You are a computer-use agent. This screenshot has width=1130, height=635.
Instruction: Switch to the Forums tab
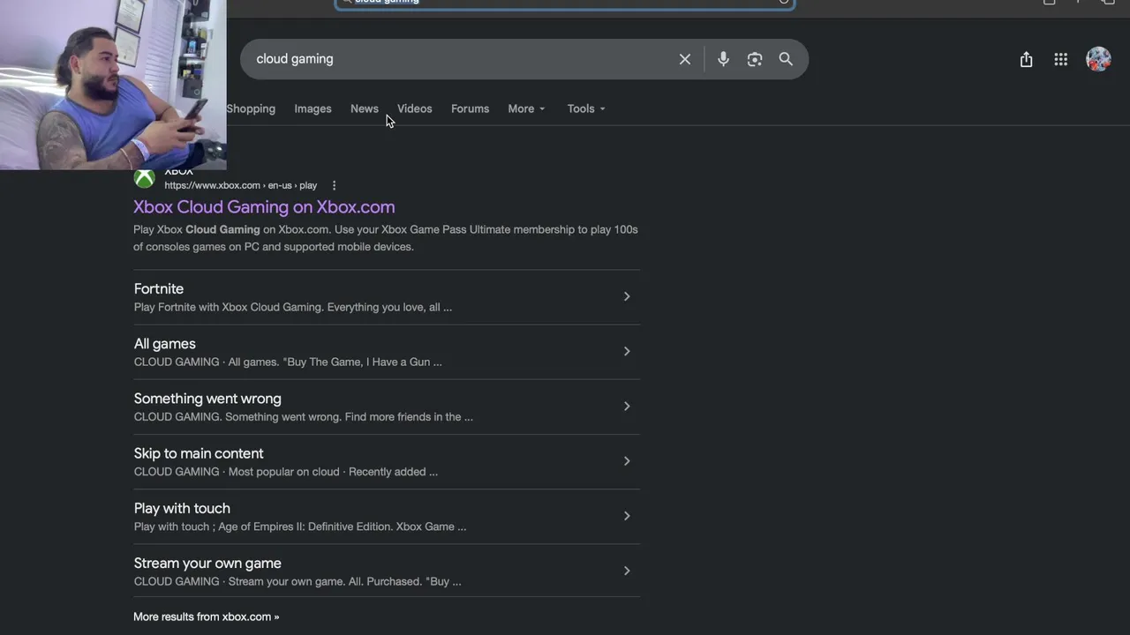point(470,108)
